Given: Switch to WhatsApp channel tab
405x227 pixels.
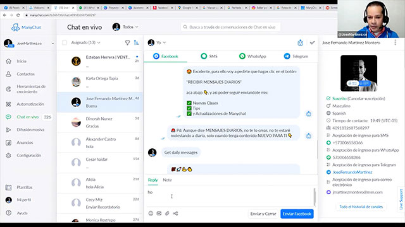Looking at the screenshot, I should (252, 56).
